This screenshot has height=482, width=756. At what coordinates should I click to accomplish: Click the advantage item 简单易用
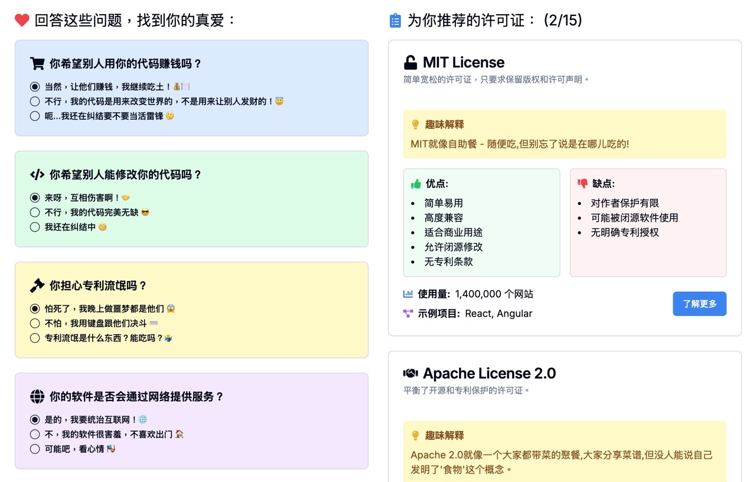(444, 203)
